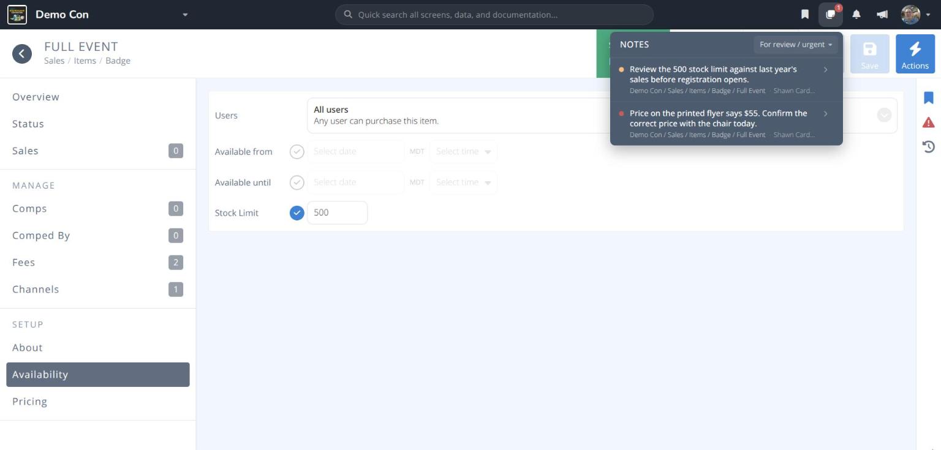Open the bookmarks icon in top bar
The height and width of the screenshot is (450, 941).
tap(805, 15)
